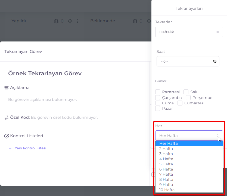Click the move arrows icon in Yapıldı column
The width and height of the screenshot is (227, 196).
(70, 21)
